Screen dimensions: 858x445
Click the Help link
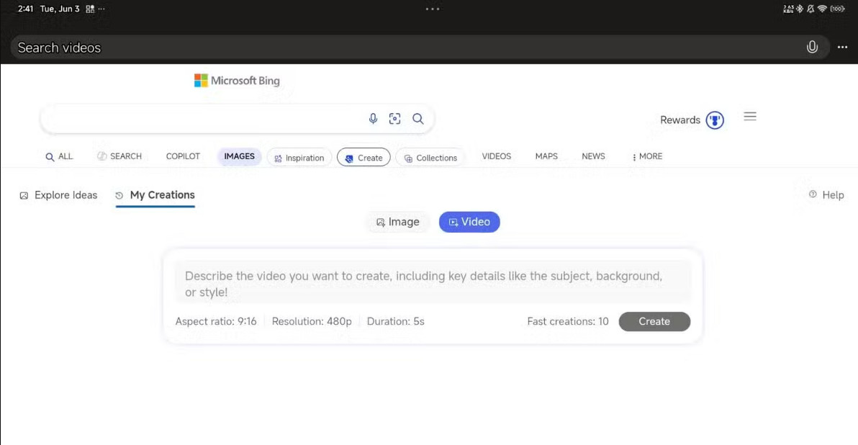pos(833,195)
